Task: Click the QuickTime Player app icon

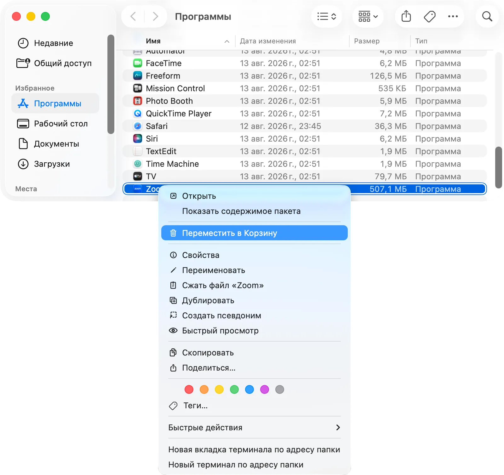Action: click(x=138, y=114)
